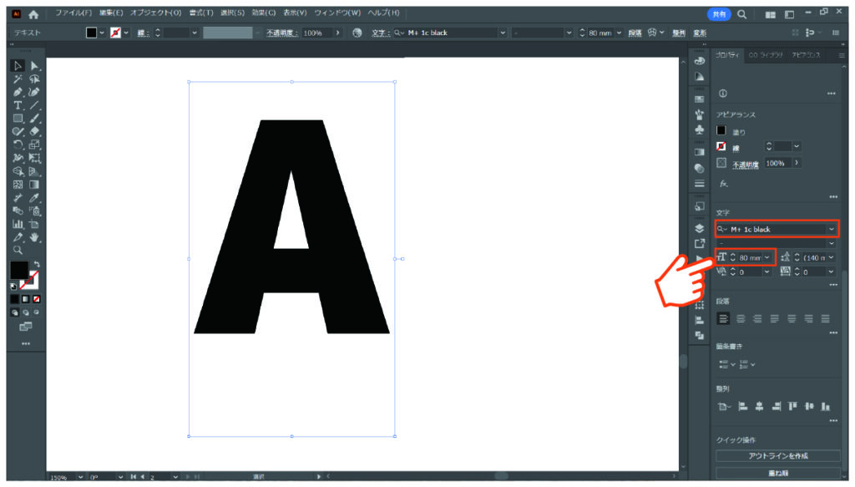
Task: Open the Layers panel from the dock
Action: pos(700,229)
